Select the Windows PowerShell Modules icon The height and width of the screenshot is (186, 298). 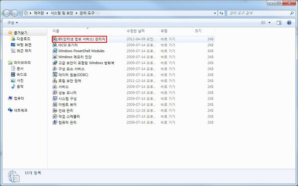(55, 51)
